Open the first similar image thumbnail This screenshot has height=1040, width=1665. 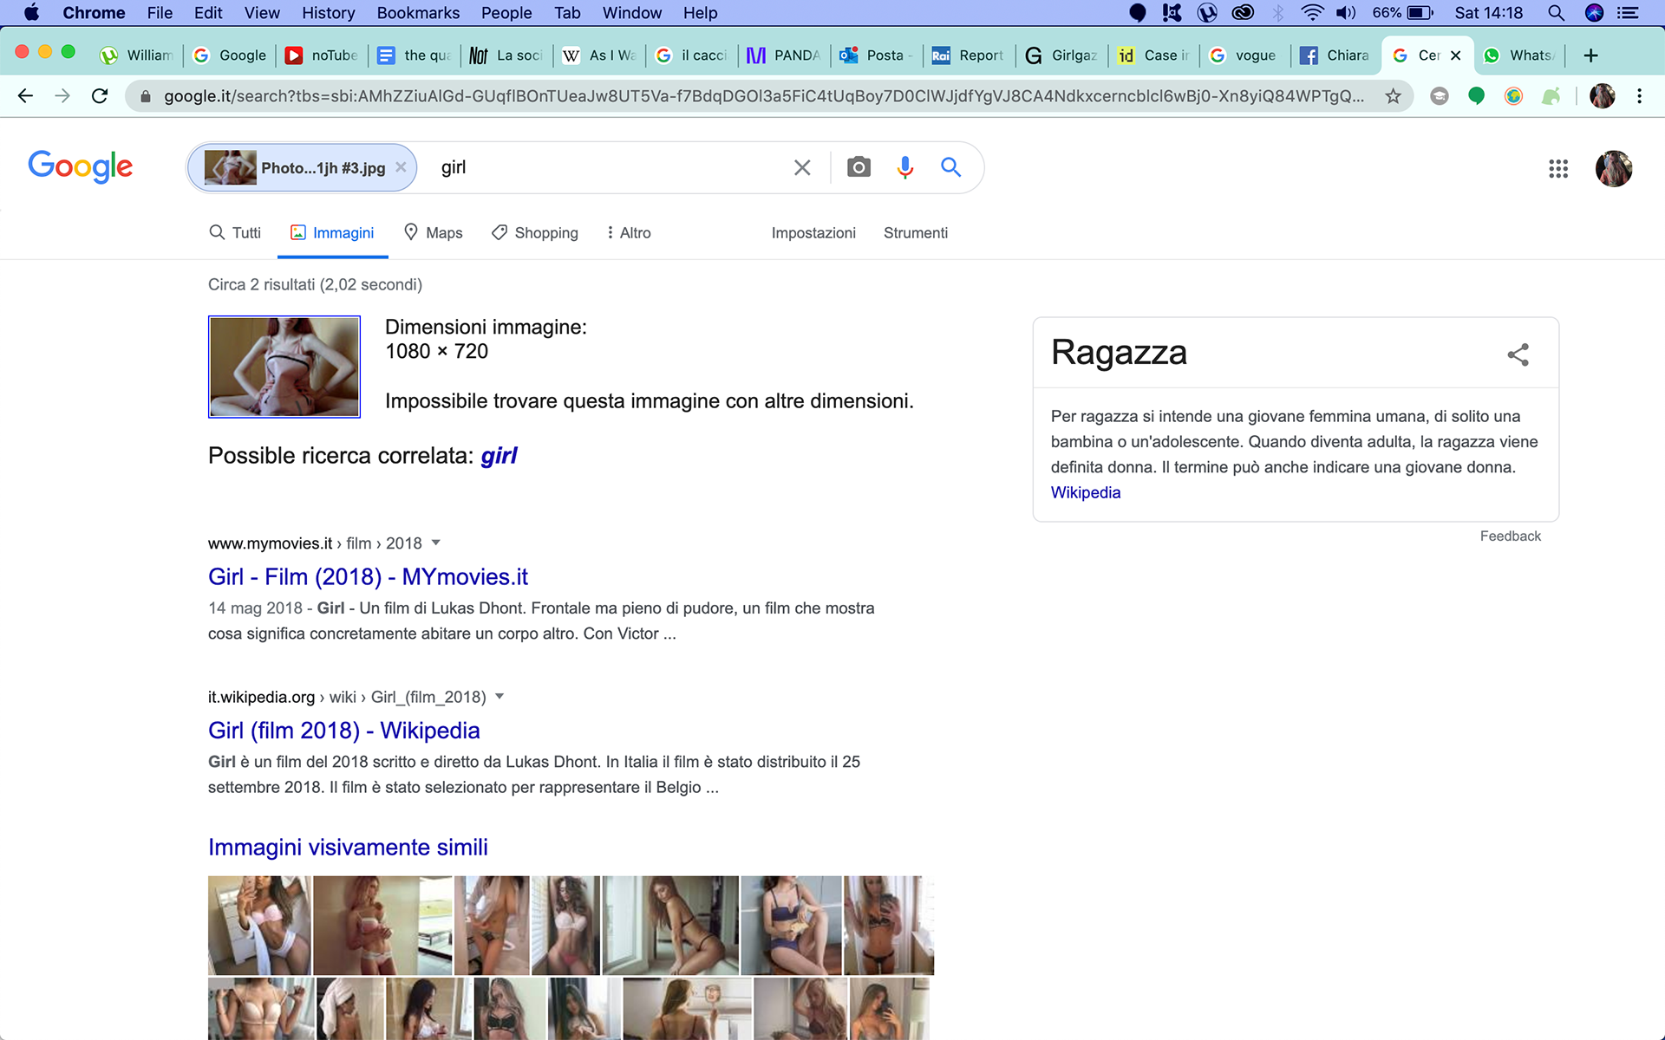click(259, 925)
